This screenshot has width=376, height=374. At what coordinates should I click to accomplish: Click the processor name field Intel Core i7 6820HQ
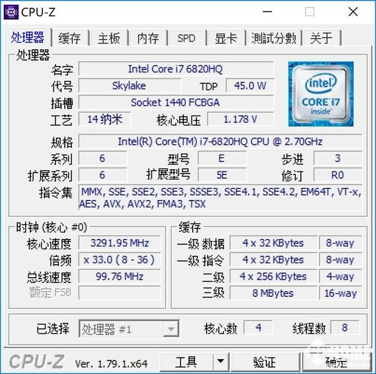click(x=176, y=69)
